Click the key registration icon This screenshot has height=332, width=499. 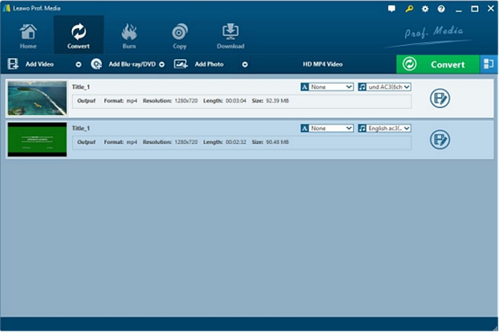409,9
